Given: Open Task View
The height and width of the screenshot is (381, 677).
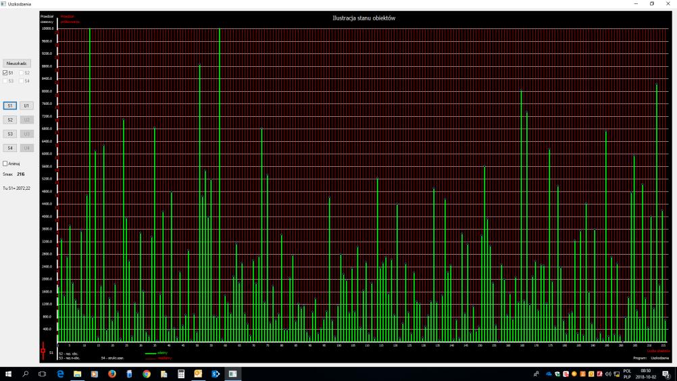Looking at the screenshot, I should pyautogui.click(x=42, y=374).
